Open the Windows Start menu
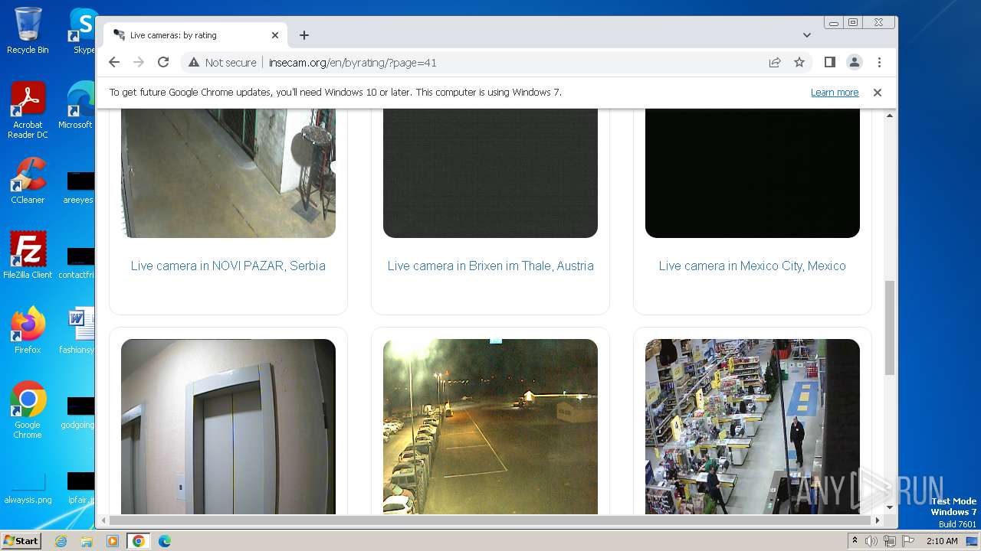 (21, 541)
